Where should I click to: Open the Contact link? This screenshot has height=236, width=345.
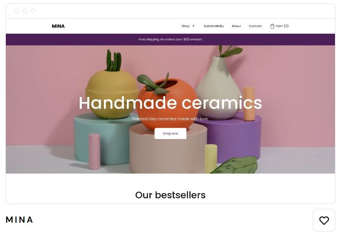click(x=255, y=26)
